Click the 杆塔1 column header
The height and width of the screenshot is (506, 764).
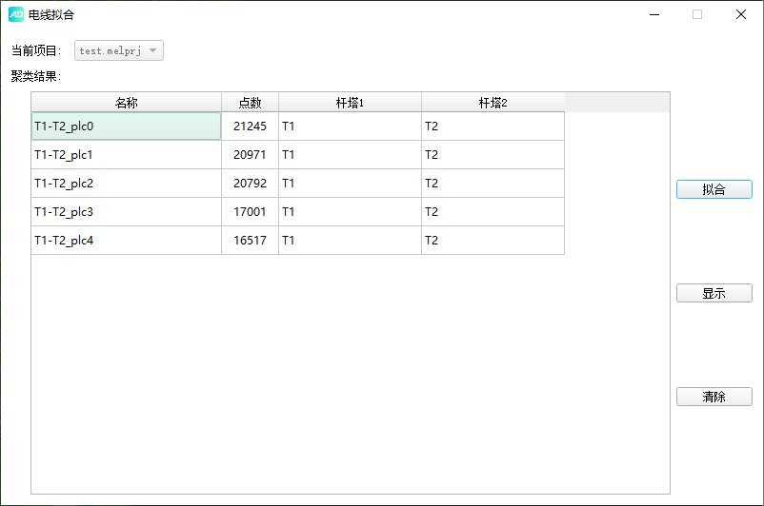350,102
